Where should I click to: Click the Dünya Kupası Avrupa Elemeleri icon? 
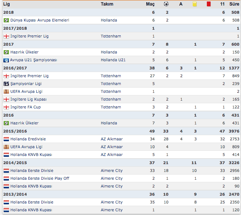[6, 20]
